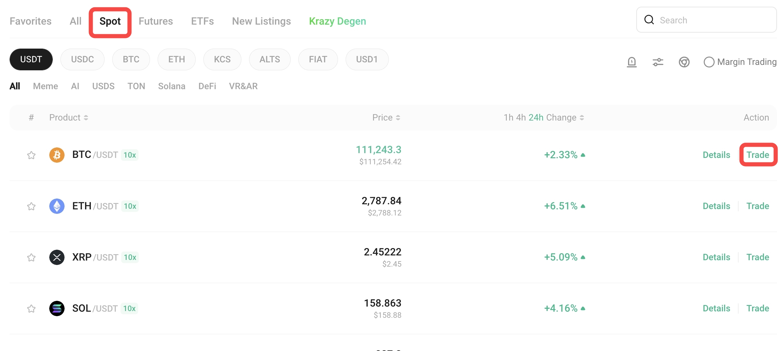Image resolution: width=784 pixels, height=351 pixels.
Task: Click the XRP coin logo
Action: pos(57,257)
